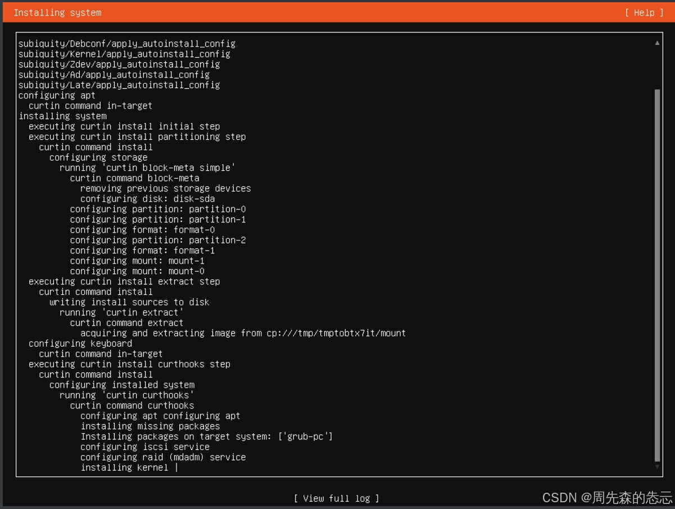Image resolution: width=675 pixels, height=509 pixels.
Task: Click 'configuring iscsi service' line
Action: point(145,447)
